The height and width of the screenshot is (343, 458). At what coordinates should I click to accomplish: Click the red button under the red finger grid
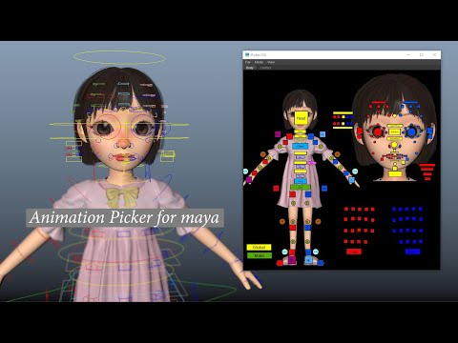pos(354,252)
